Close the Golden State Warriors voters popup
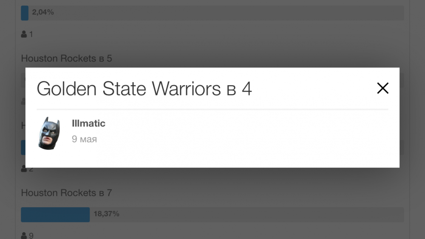Screen dimensions: 425x239 (x=383, y=88)
